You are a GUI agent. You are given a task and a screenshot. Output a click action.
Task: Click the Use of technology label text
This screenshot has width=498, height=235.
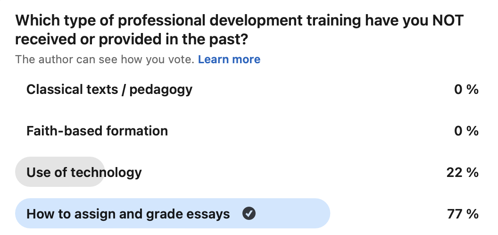pos(84,172)
